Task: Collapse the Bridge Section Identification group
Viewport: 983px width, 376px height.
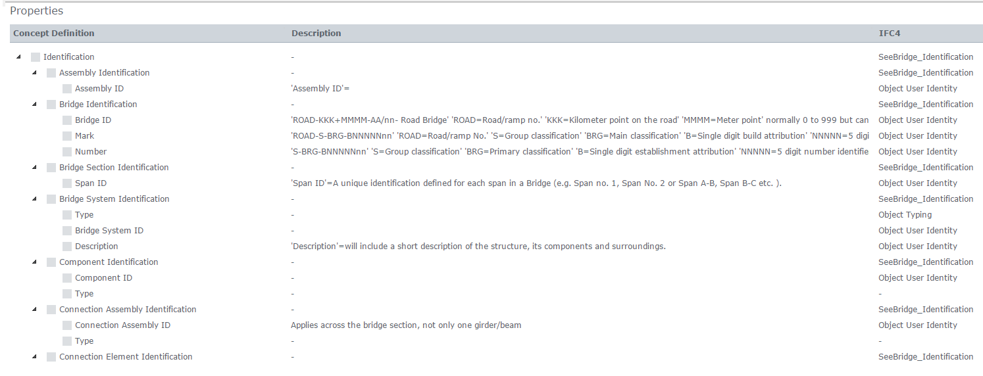Action: click(34, 167)
